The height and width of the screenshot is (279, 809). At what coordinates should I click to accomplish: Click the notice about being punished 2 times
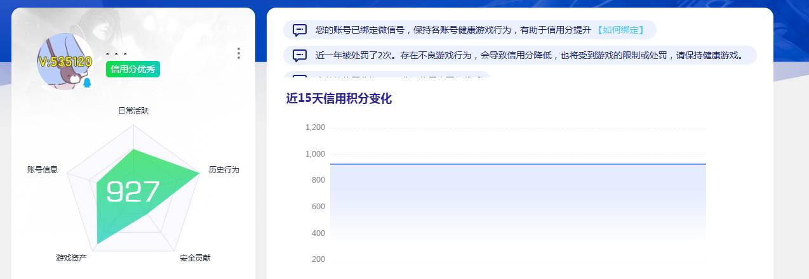point(529,55)
